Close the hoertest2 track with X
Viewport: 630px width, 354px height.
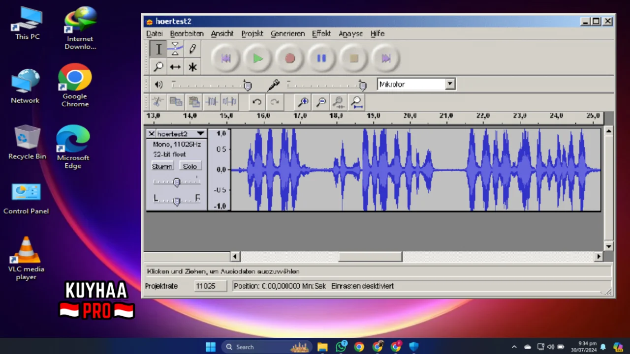tap(151, 133)
